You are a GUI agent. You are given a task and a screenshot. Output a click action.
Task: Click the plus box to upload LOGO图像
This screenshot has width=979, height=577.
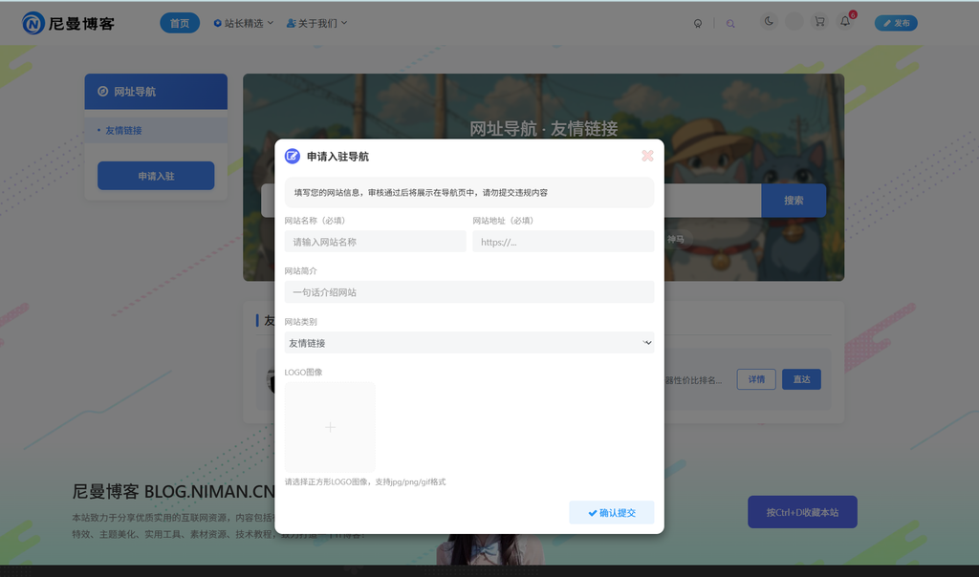pyautogui.click(x=330, y=427)
